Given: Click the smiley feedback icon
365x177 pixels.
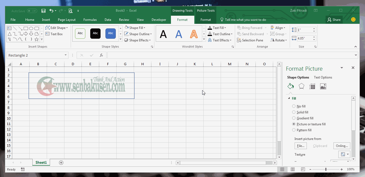Looking at the screenshot, I should [353, 19].
